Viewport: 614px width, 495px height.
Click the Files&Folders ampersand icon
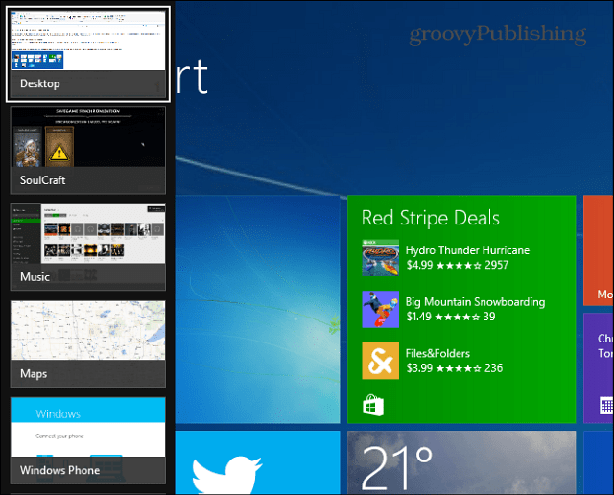tap(380, 361)
